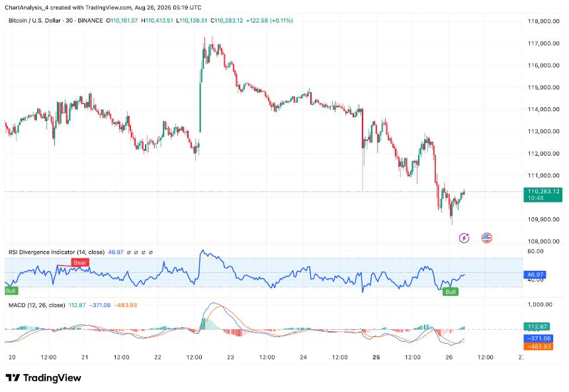Click the open value O110,161.07

click(x=122, y=21)
